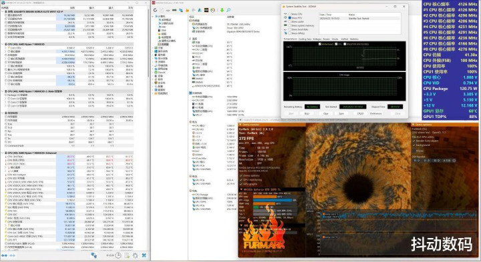Screen dimensions: 481x262
Task: Collapse CPU [#0] AMD Ryzen 7 9800X3D section
Action: 3,45
